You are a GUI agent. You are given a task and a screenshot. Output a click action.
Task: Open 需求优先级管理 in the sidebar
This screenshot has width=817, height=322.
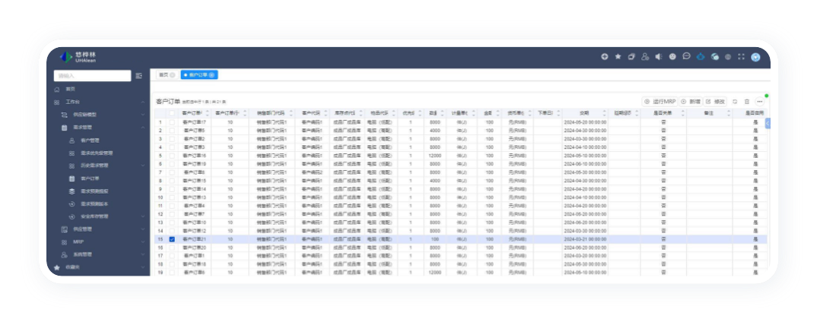(x=97, y=153)
